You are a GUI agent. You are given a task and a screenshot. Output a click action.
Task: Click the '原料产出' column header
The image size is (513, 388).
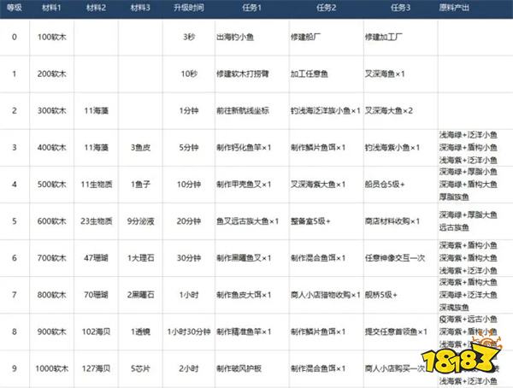click(x=454, y=8)
